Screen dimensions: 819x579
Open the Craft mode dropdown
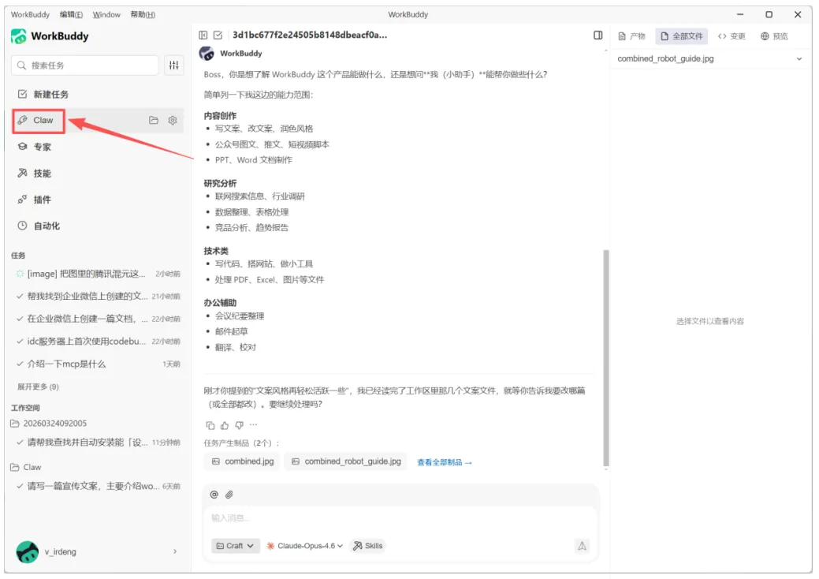pos(236,546)
